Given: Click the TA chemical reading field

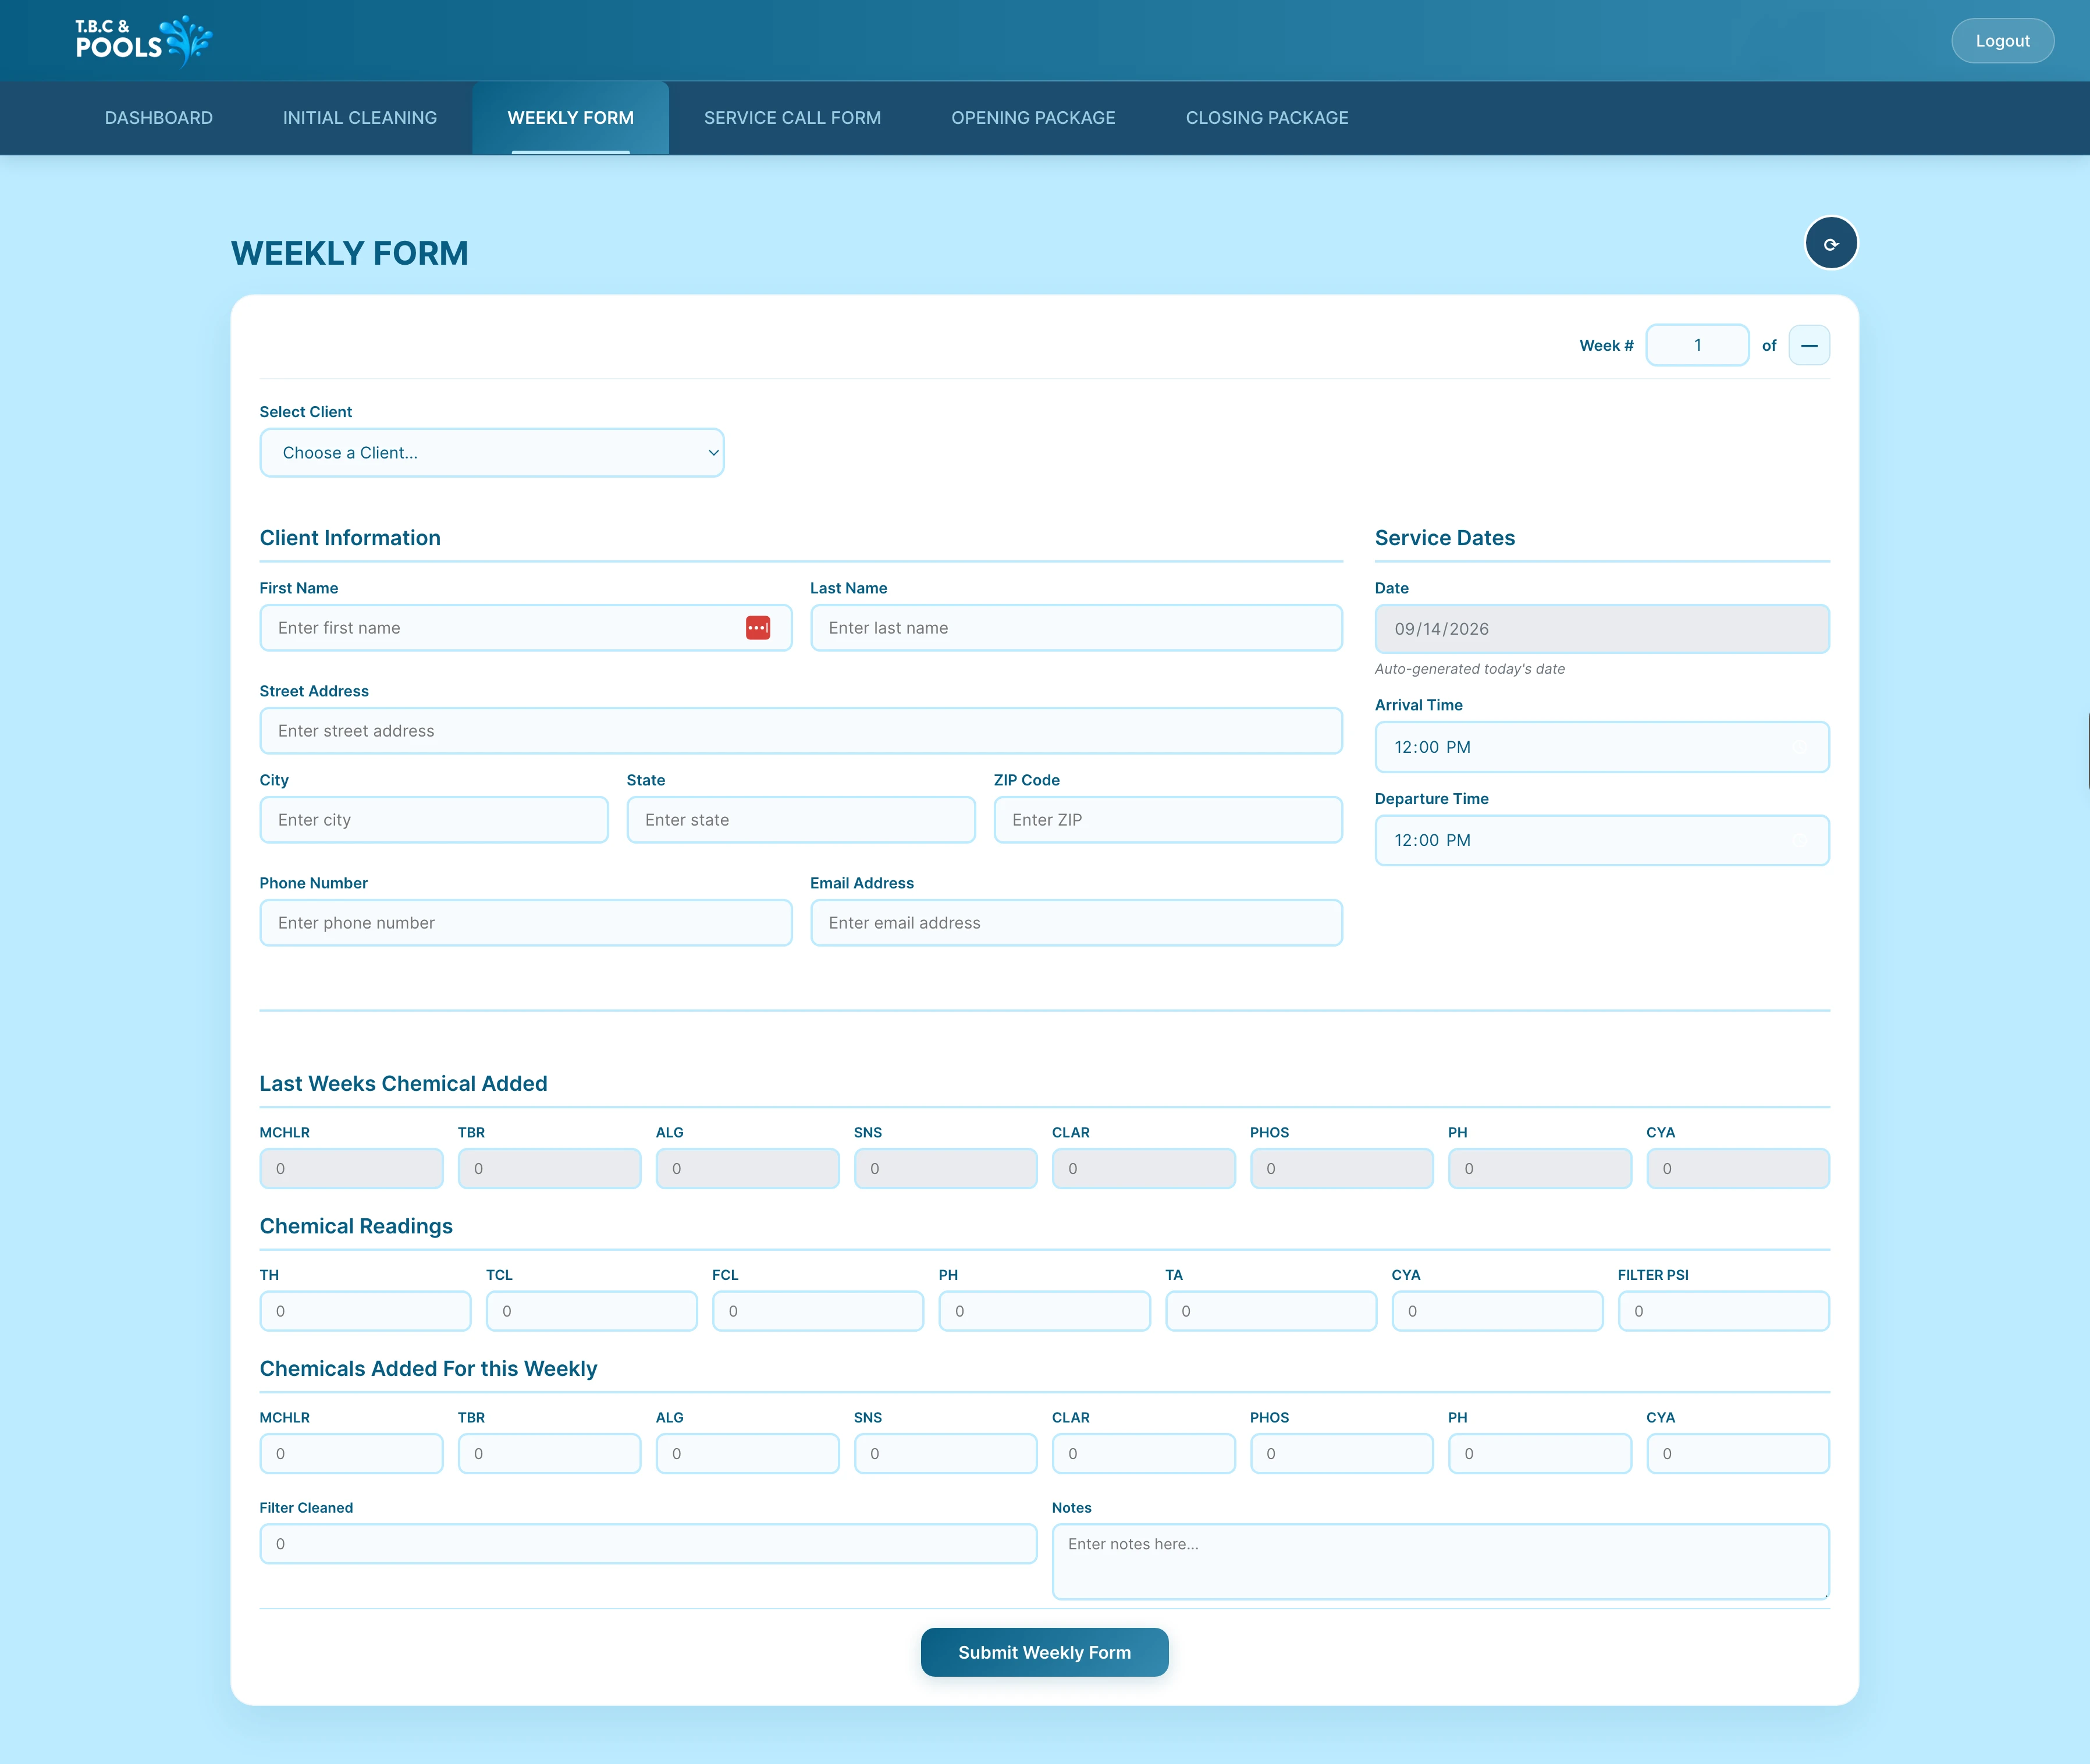Looking at the screenshot, I should pyautogui.click(x=1270, y=1311).
